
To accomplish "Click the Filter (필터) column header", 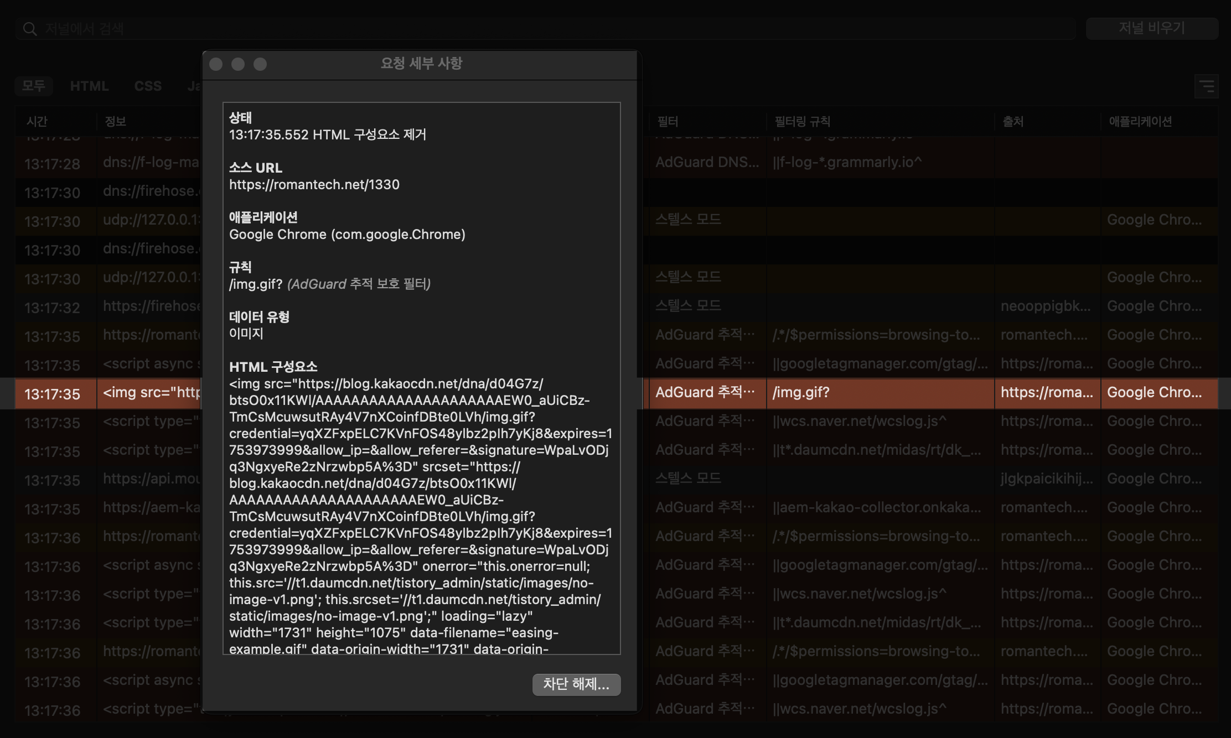I will click(668, 121).
